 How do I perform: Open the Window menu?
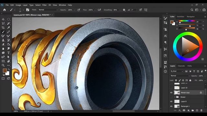pos(62,5)
